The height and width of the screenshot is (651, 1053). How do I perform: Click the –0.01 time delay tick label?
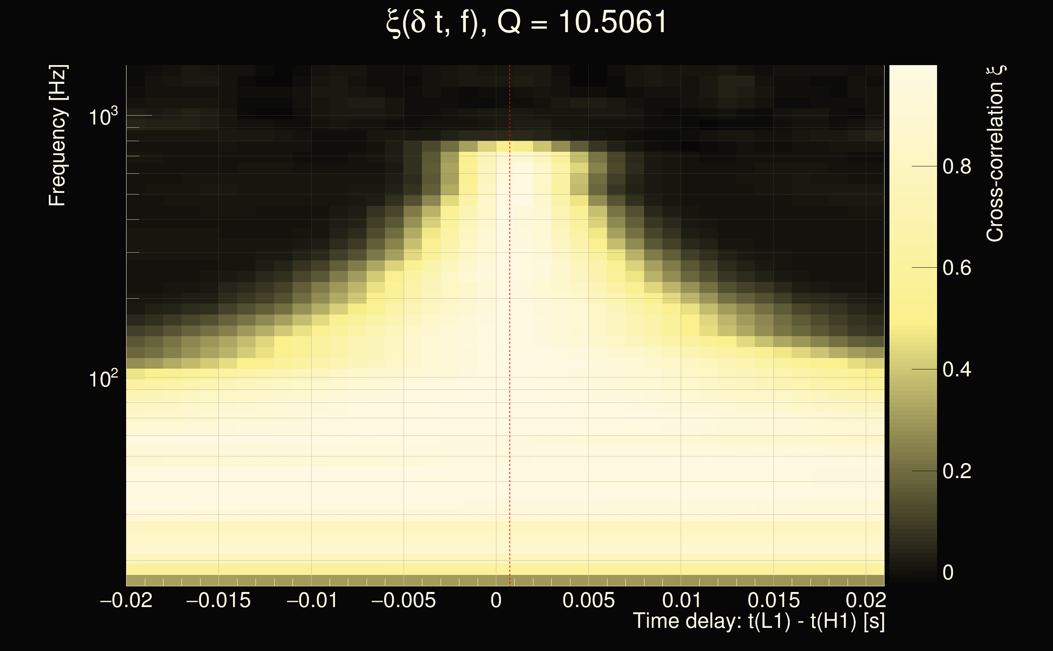312,600
